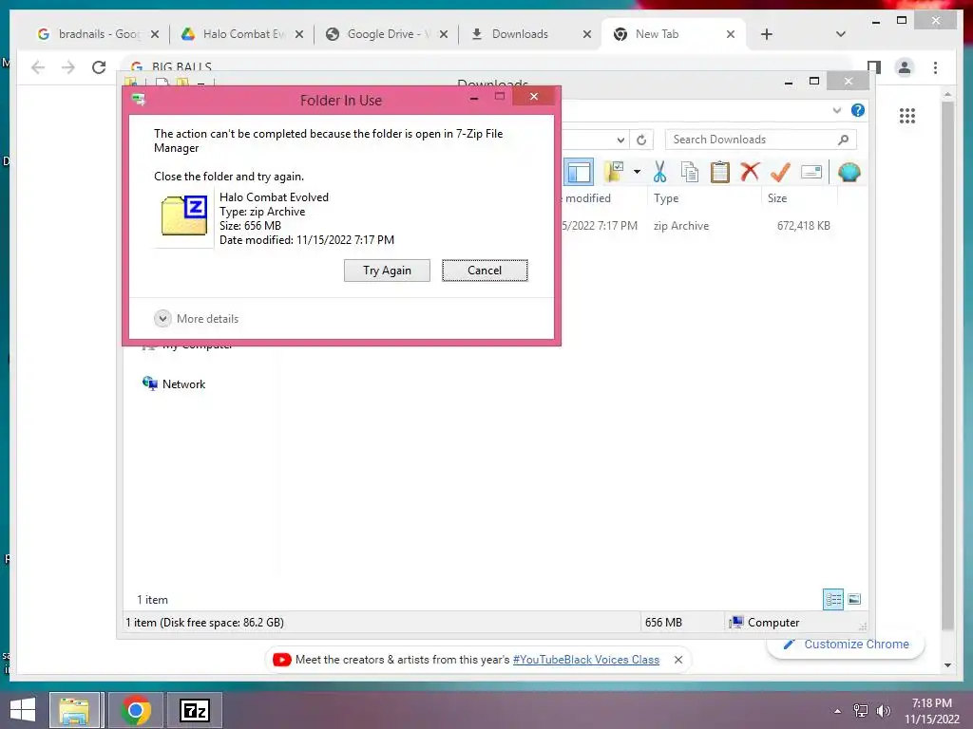The image size is (973, 729).
Task: Click the 672,418 KB size cell
Action: [804, 226]
